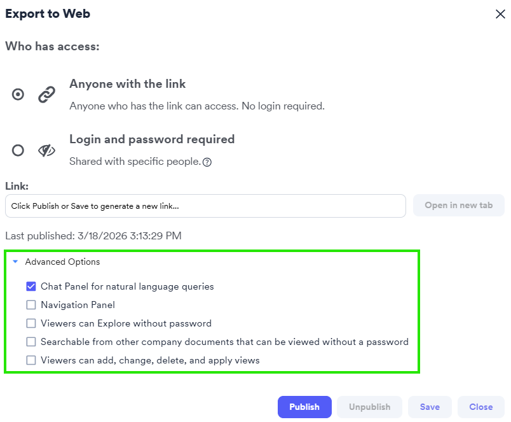Click the chain link icon

[46, 95]
